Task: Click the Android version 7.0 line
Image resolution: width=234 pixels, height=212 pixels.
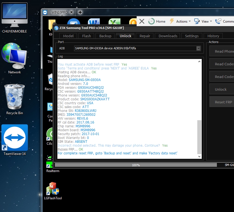Action: click(x=73, y=84)
